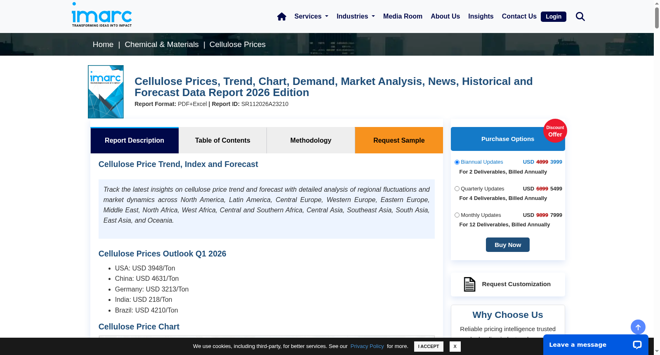Click the scrollbar up arrow

[657, 3]
